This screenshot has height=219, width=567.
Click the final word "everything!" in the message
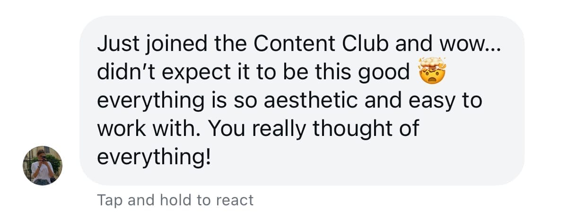click(153, 157)
